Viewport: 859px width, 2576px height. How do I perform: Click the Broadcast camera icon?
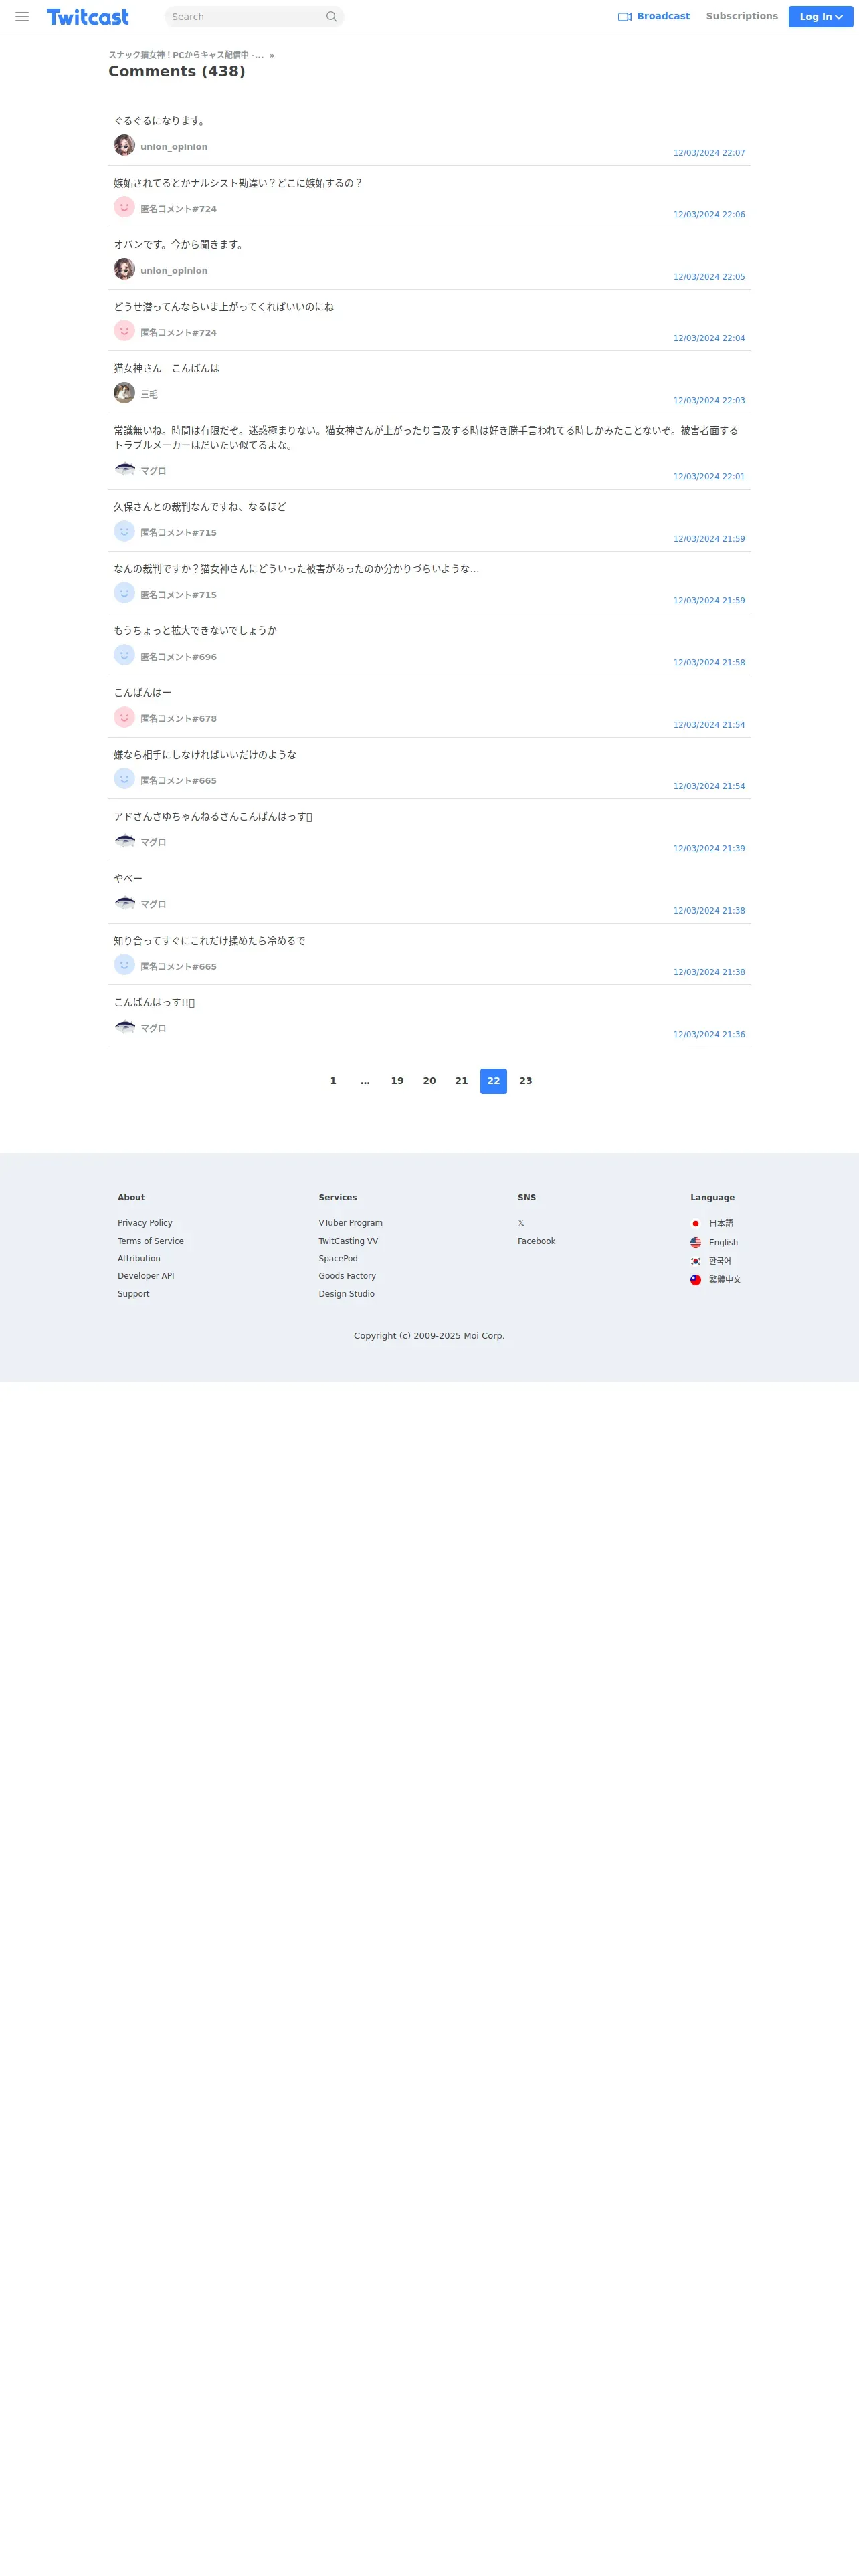point(625,17)
